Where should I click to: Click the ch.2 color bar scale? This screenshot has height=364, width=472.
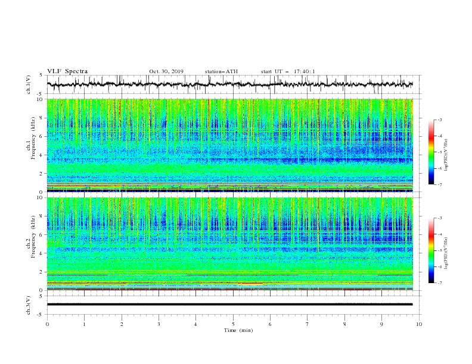coord(431,250)
